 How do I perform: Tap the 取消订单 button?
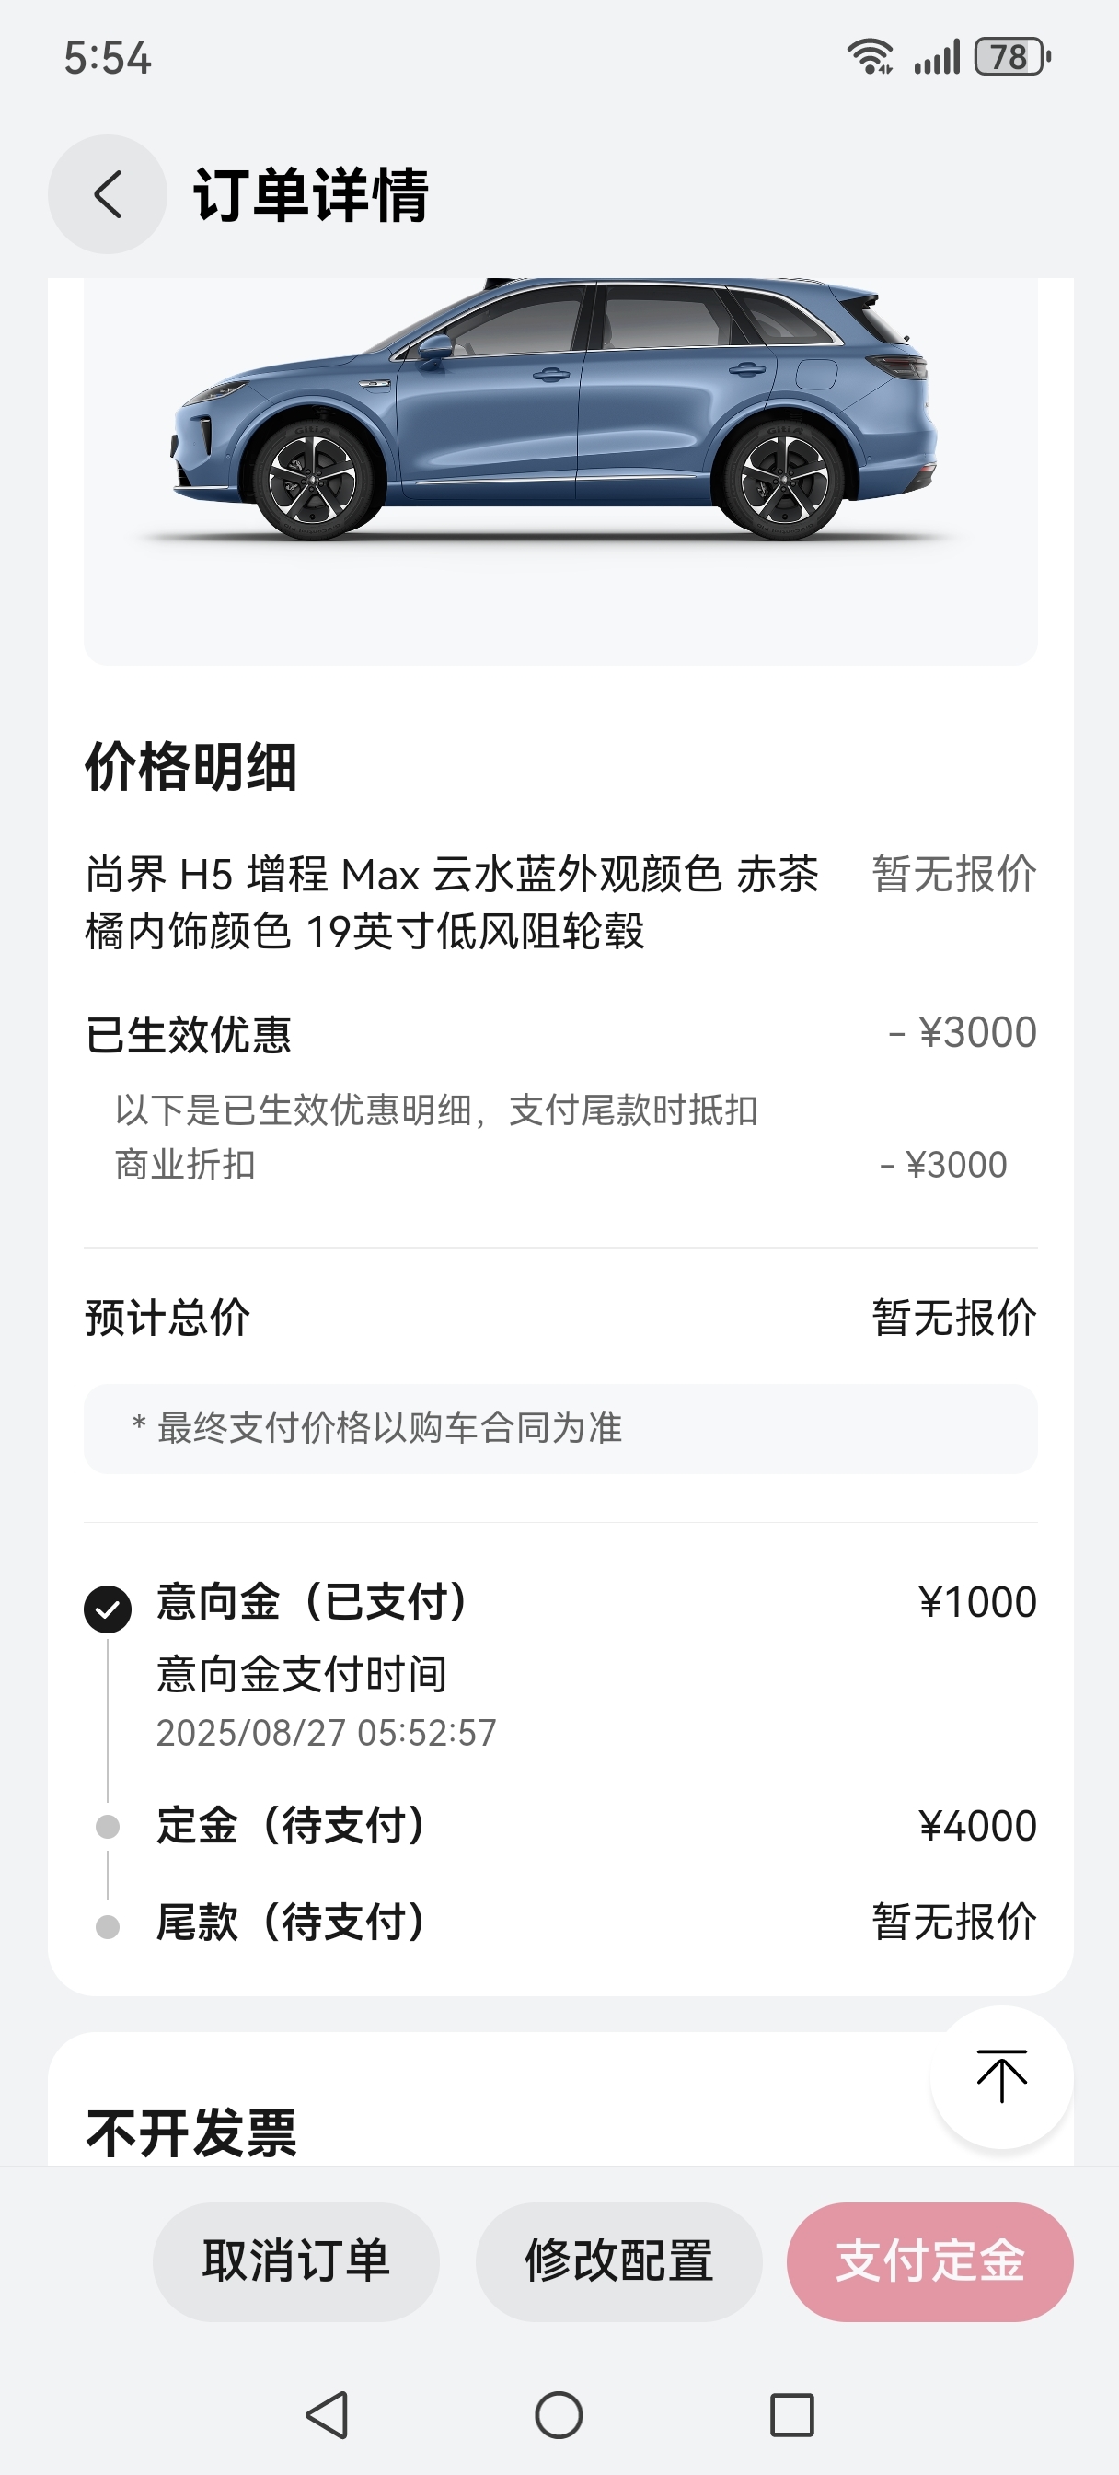pos(295,2261)
